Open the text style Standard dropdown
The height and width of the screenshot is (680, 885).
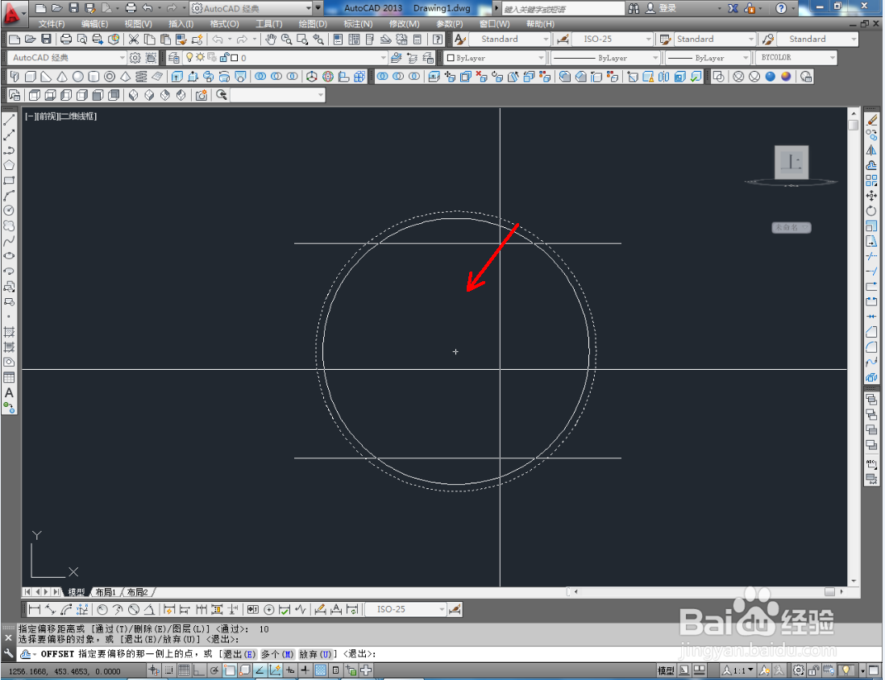point(509,39)
